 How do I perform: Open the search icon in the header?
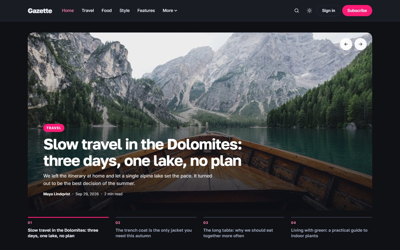[297, 11]
